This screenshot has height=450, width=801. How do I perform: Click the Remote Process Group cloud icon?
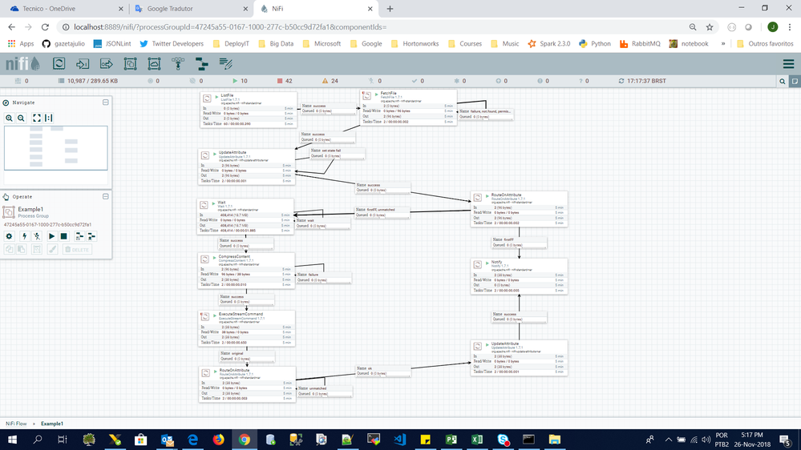154,64
